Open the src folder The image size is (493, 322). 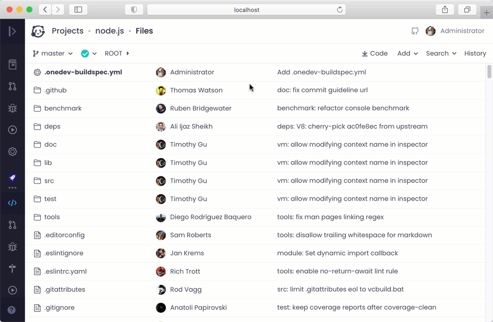point(49,181)
